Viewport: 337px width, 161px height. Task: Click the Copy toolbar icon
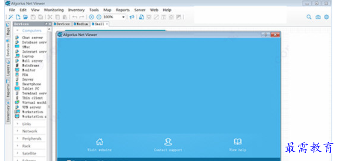pyautogui.click(x=58, y=17)
